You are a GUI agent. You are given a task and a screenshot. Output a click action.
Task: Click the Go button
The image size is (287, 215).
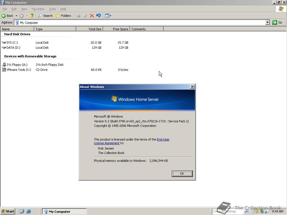click(x=277, y=22)
